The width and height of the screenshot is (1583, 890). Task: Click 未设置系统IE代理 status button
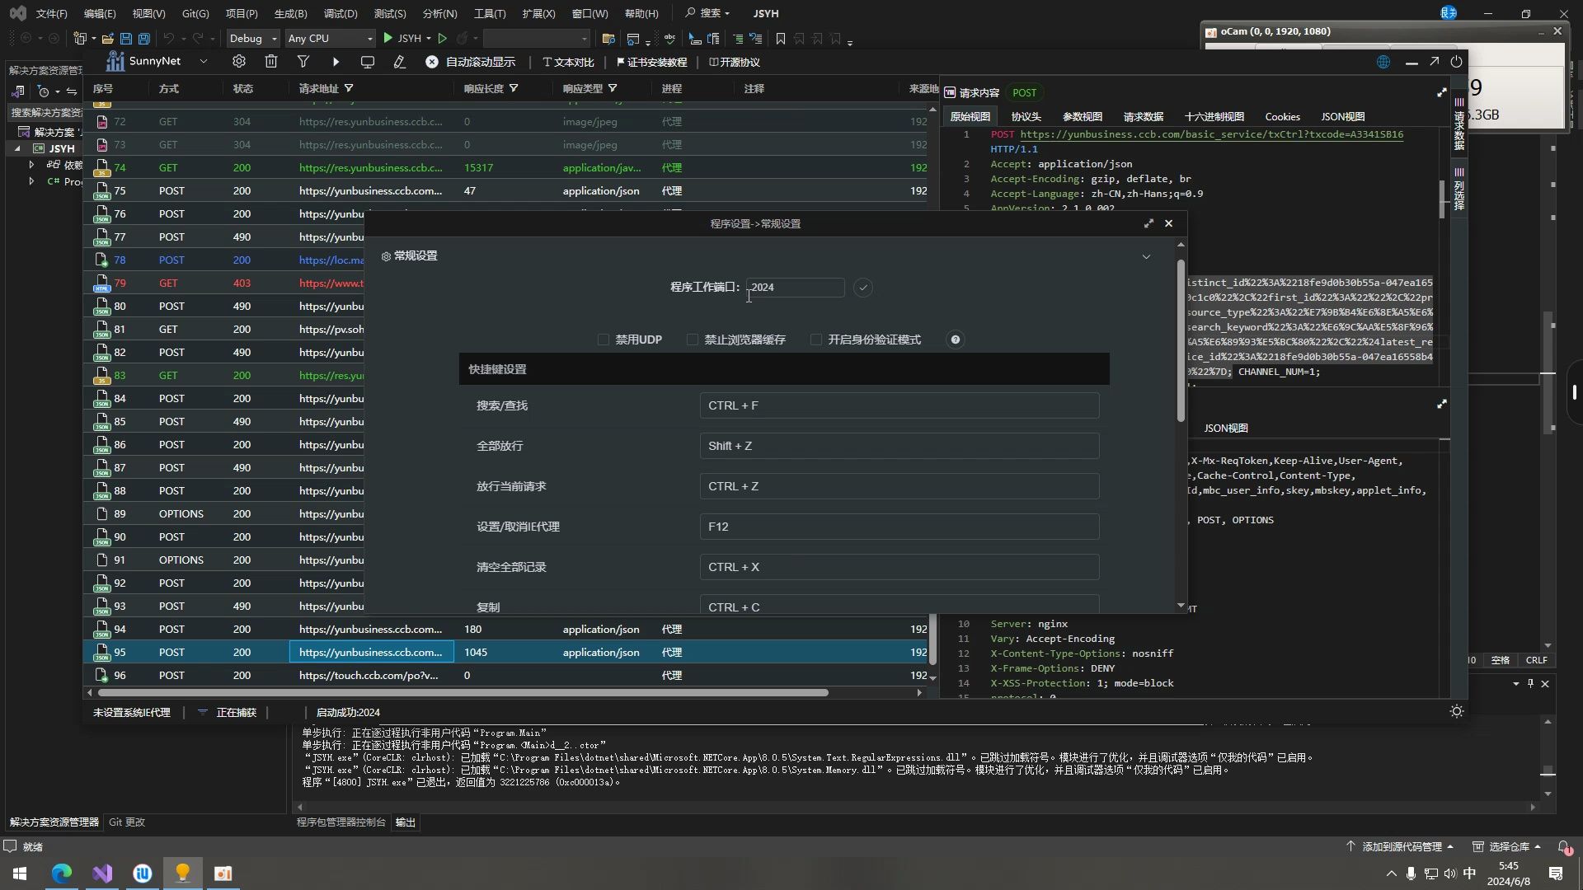pos(132,712)
